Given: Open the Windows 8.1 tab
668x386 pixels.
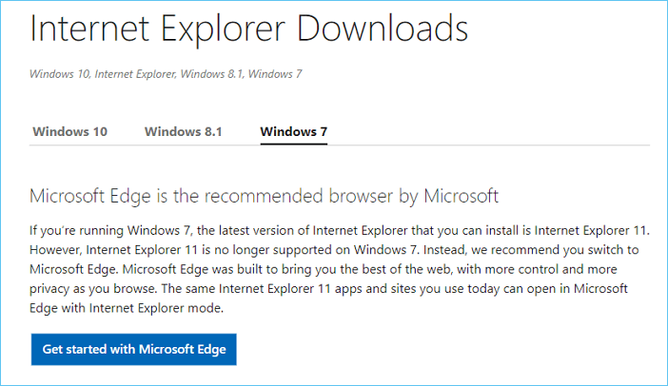Looking at the screenshot, I should pos(183,131).
